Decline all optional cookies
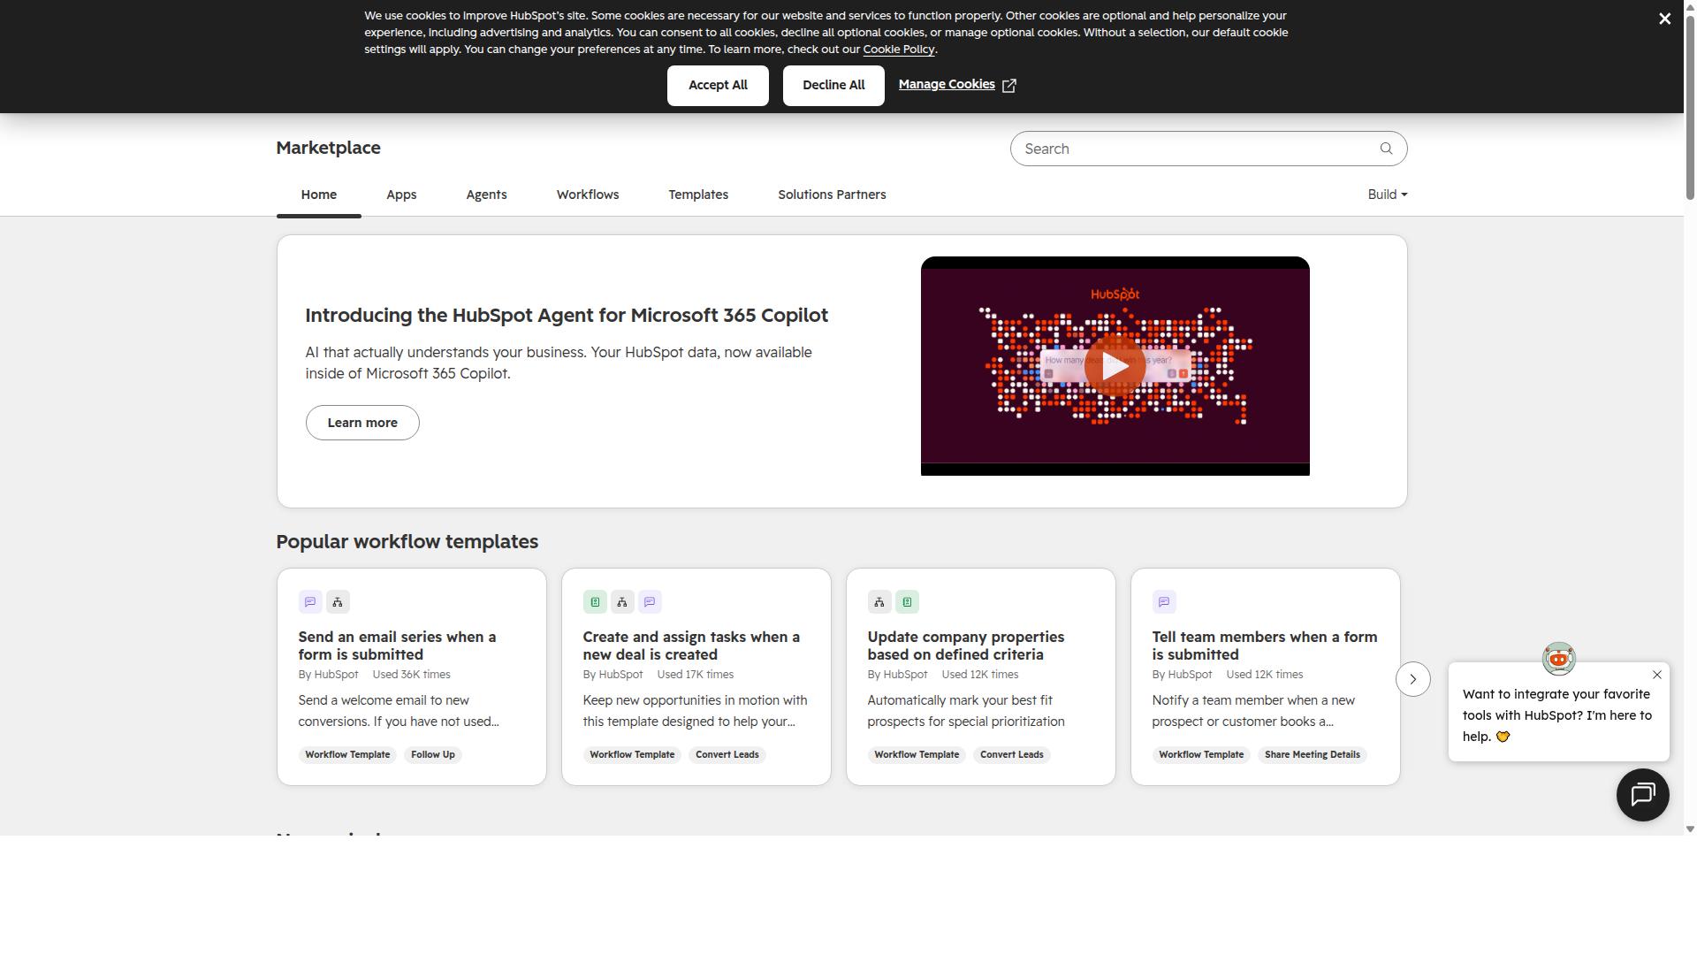The image size is (1697, 955). (x=833, y=86)
